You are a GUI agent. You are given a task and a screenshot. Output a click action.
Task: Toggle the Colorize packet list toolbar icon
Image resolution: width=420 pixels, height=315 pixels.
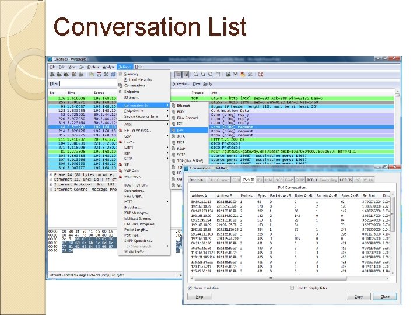(x=178, y=75)
